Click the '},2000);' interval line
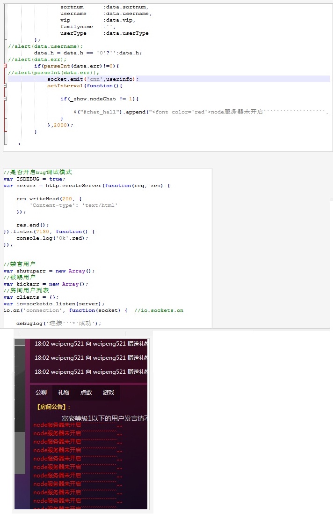 coord(60,125)
